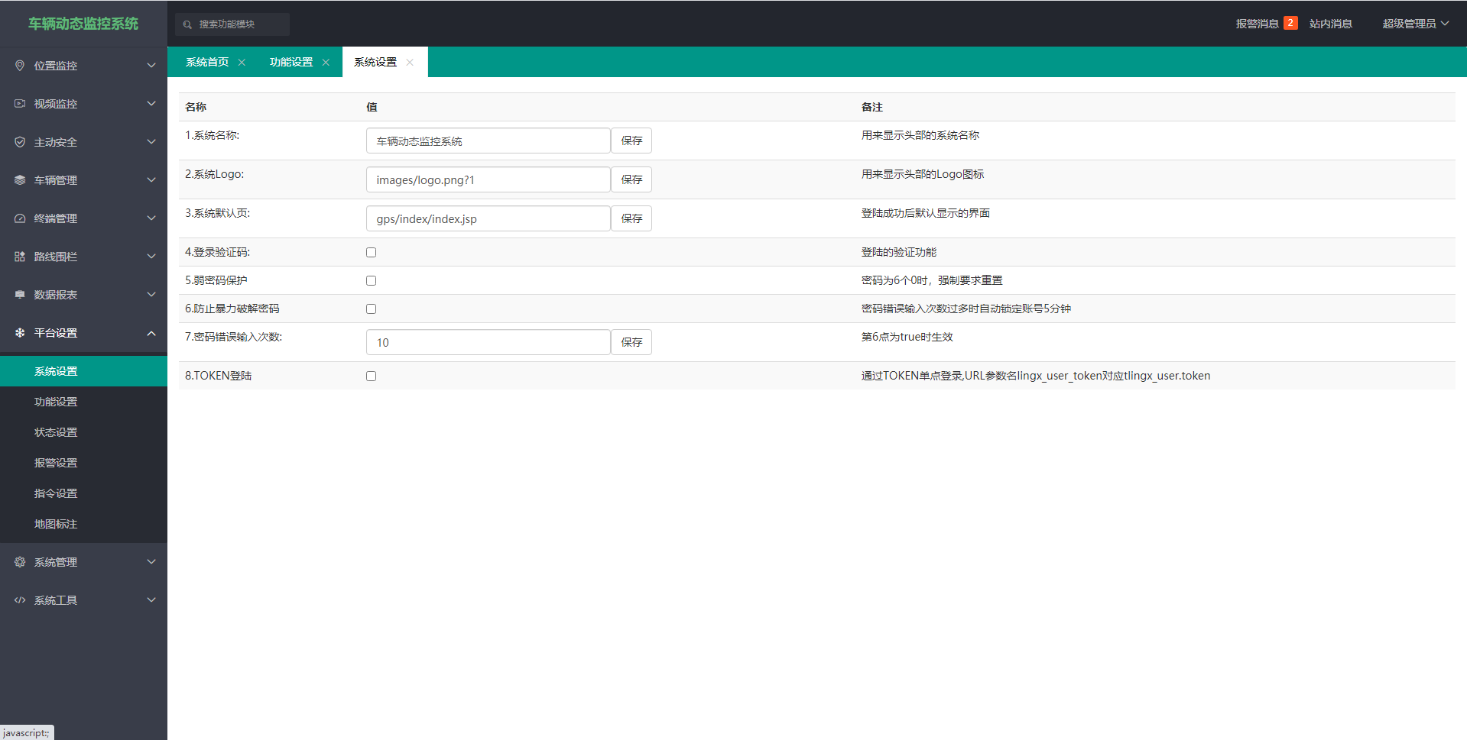The width and height of the screenshot is (1467, 740).
Task: Open the 系统工具 system tools icon
Action: click(19, 599)
